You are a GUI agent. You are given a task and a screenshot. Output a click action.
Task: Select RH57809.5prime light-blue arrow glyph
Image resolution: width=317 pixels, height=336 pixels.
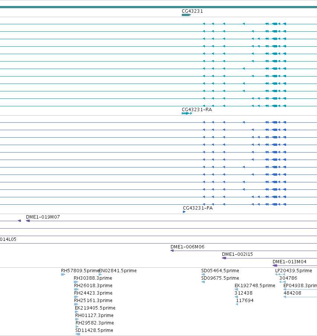63,275
